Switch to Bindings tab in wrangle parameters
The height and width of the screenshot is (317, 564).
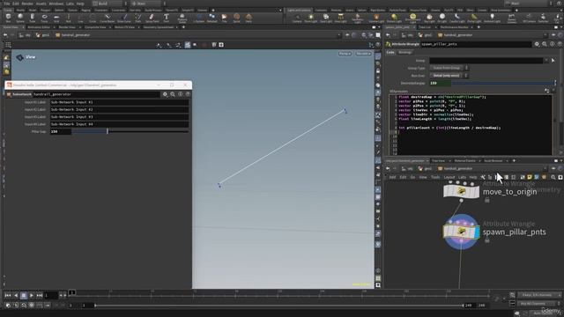click(405, 53)
